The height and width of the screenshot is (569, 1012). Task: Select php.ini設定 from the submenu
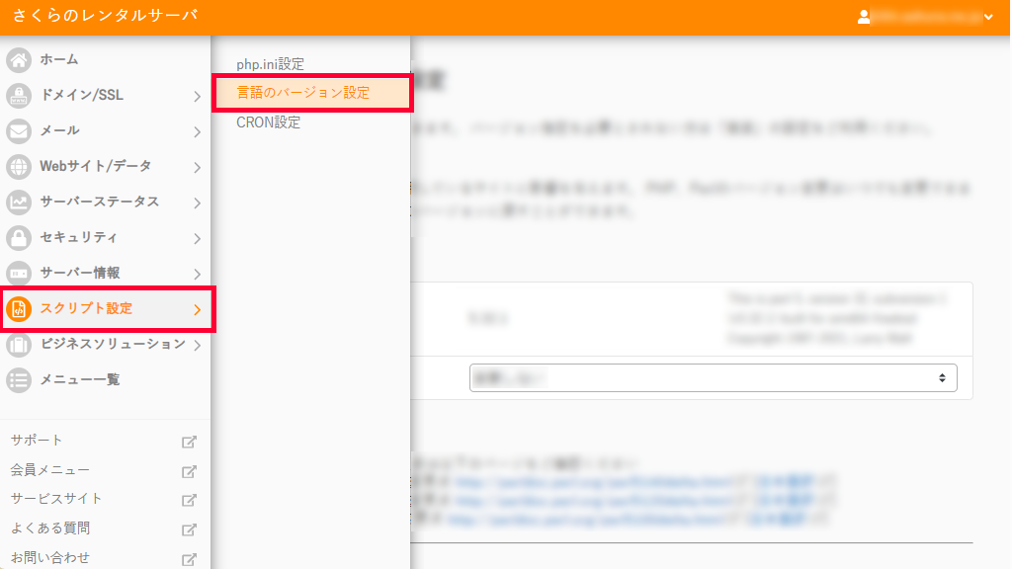270,64
